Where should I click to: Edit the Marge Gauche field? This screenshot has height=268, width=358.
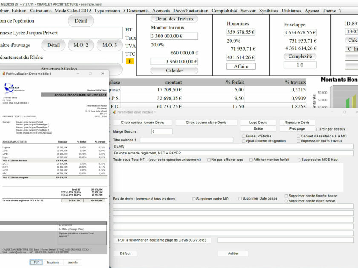pos(162,131)
